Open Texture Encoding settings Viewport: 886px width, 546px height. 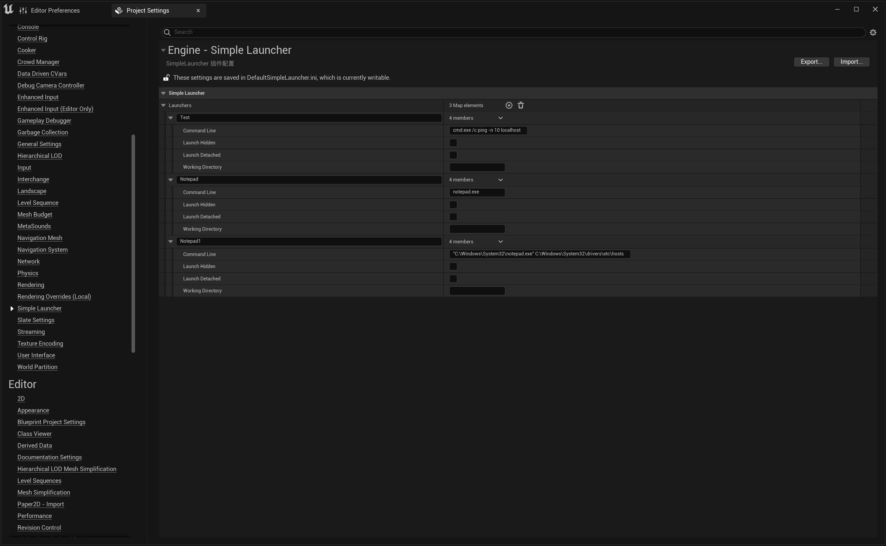click(40, 344)
